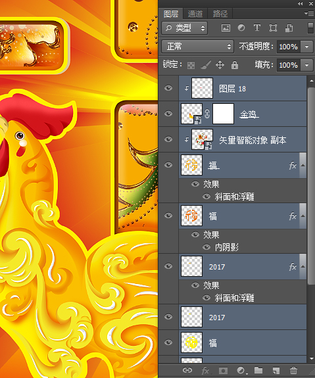The image size is (315, 378).
Task: Select the bottom yellow 福 layer name
Action: 212,343
